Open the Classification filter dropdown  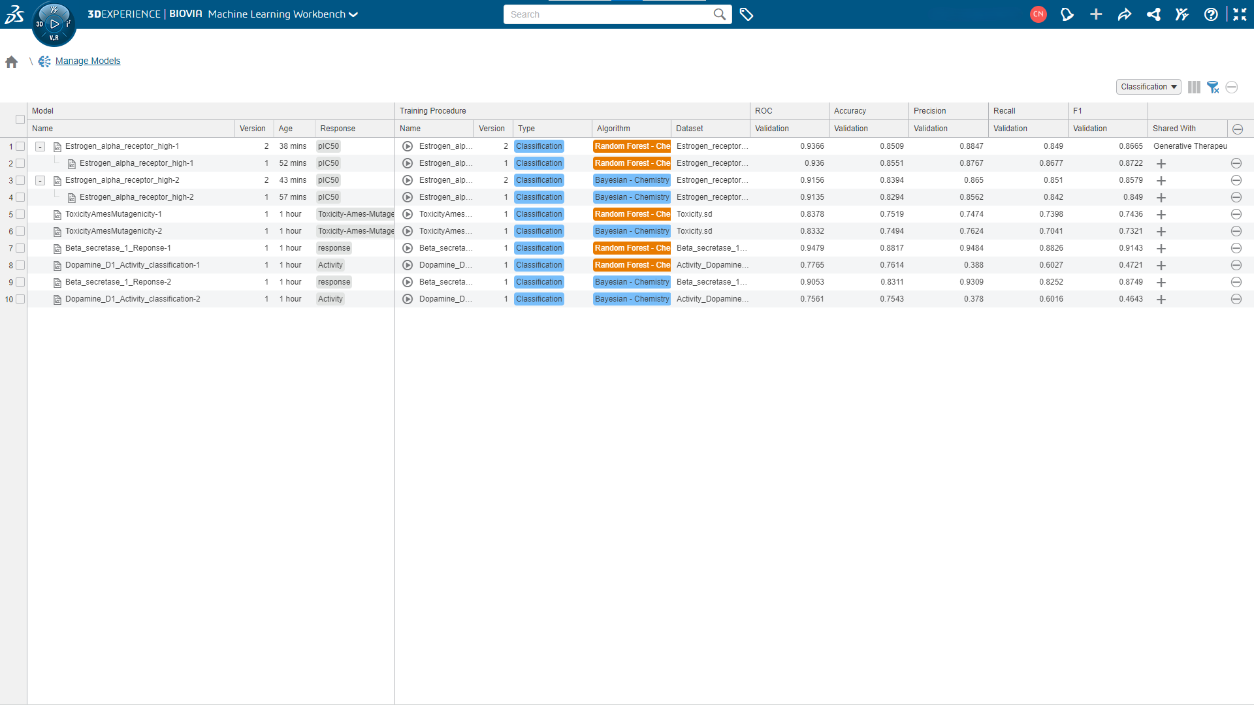point(1148,87)
